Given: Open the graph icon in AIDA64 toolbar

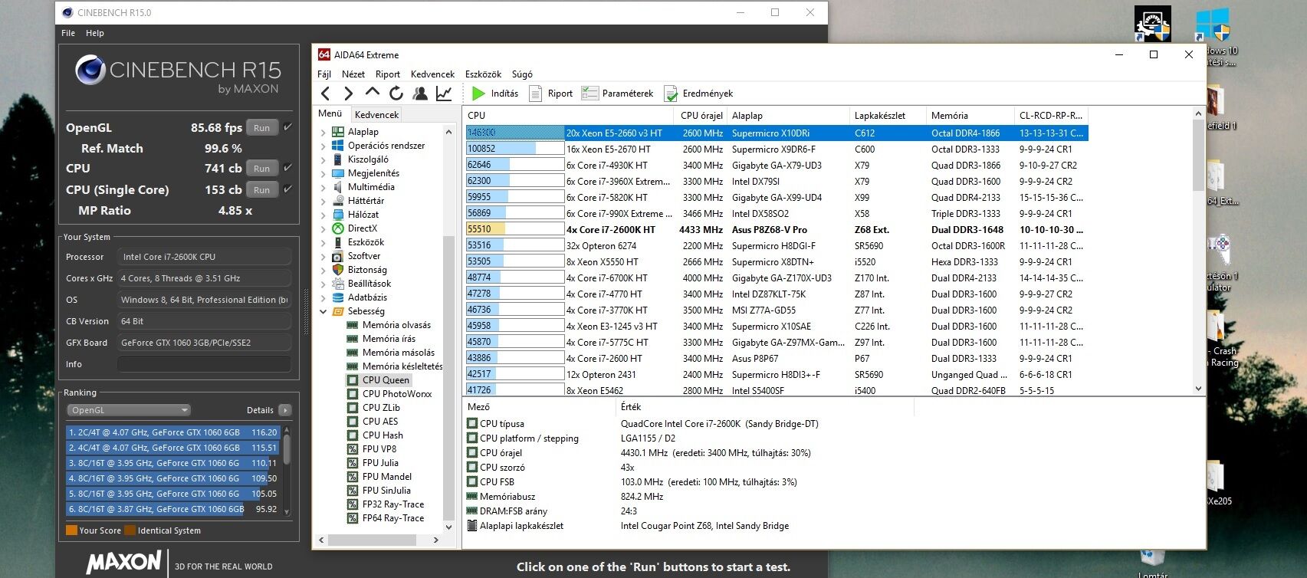Looking at the screenshot, I should click(444, 94).
